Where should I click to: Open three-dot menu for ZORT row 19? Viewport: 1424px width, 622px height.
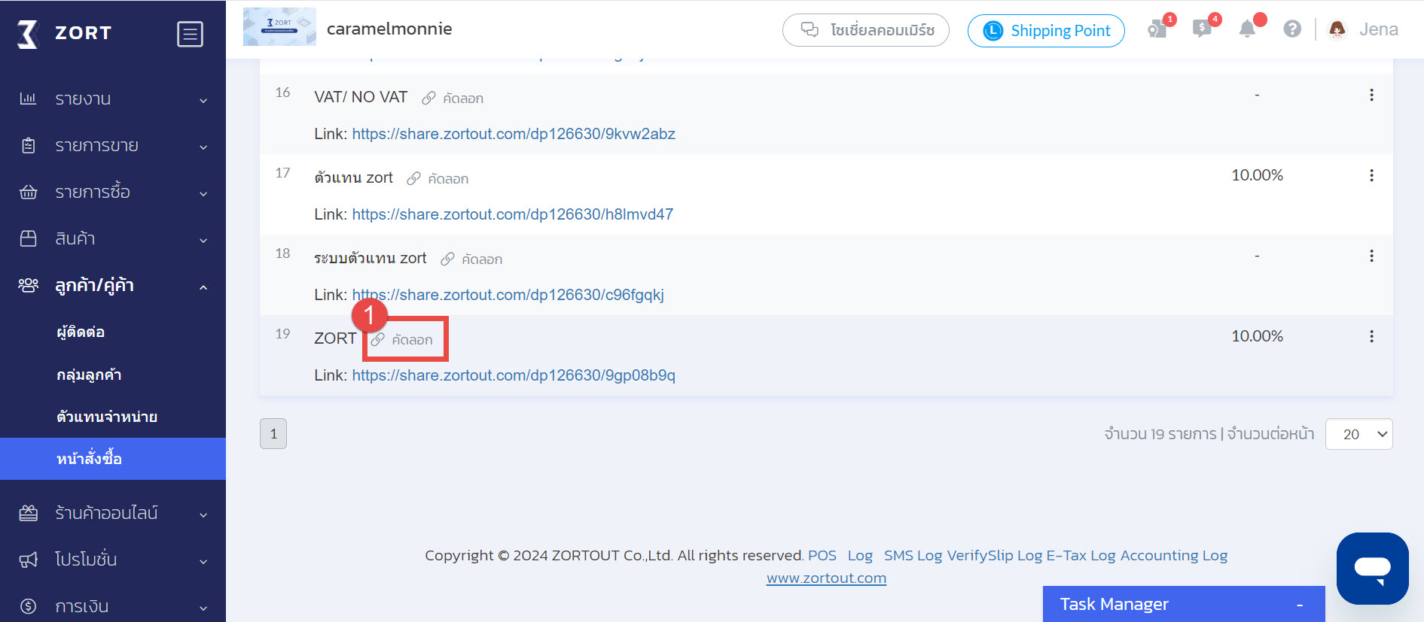point(1371,336)
